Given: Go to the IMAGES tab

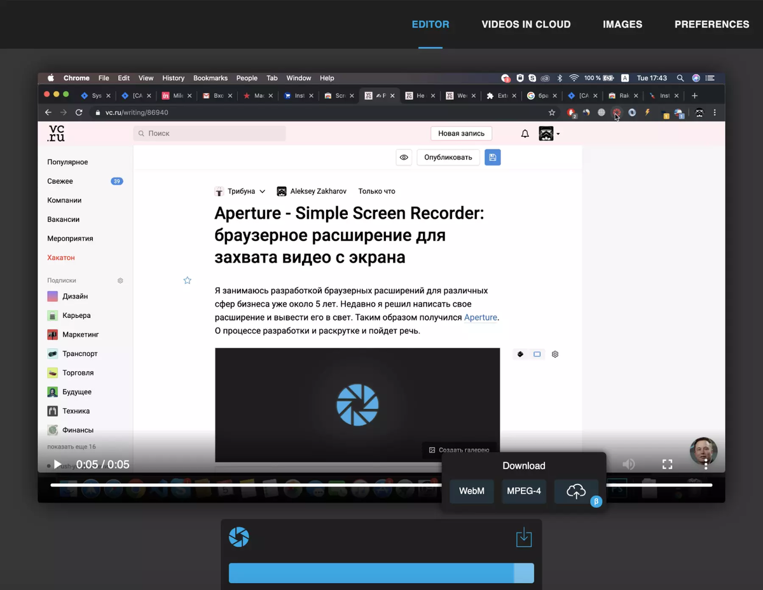Looking at the screenshot, I should click(x=622, y=24).
